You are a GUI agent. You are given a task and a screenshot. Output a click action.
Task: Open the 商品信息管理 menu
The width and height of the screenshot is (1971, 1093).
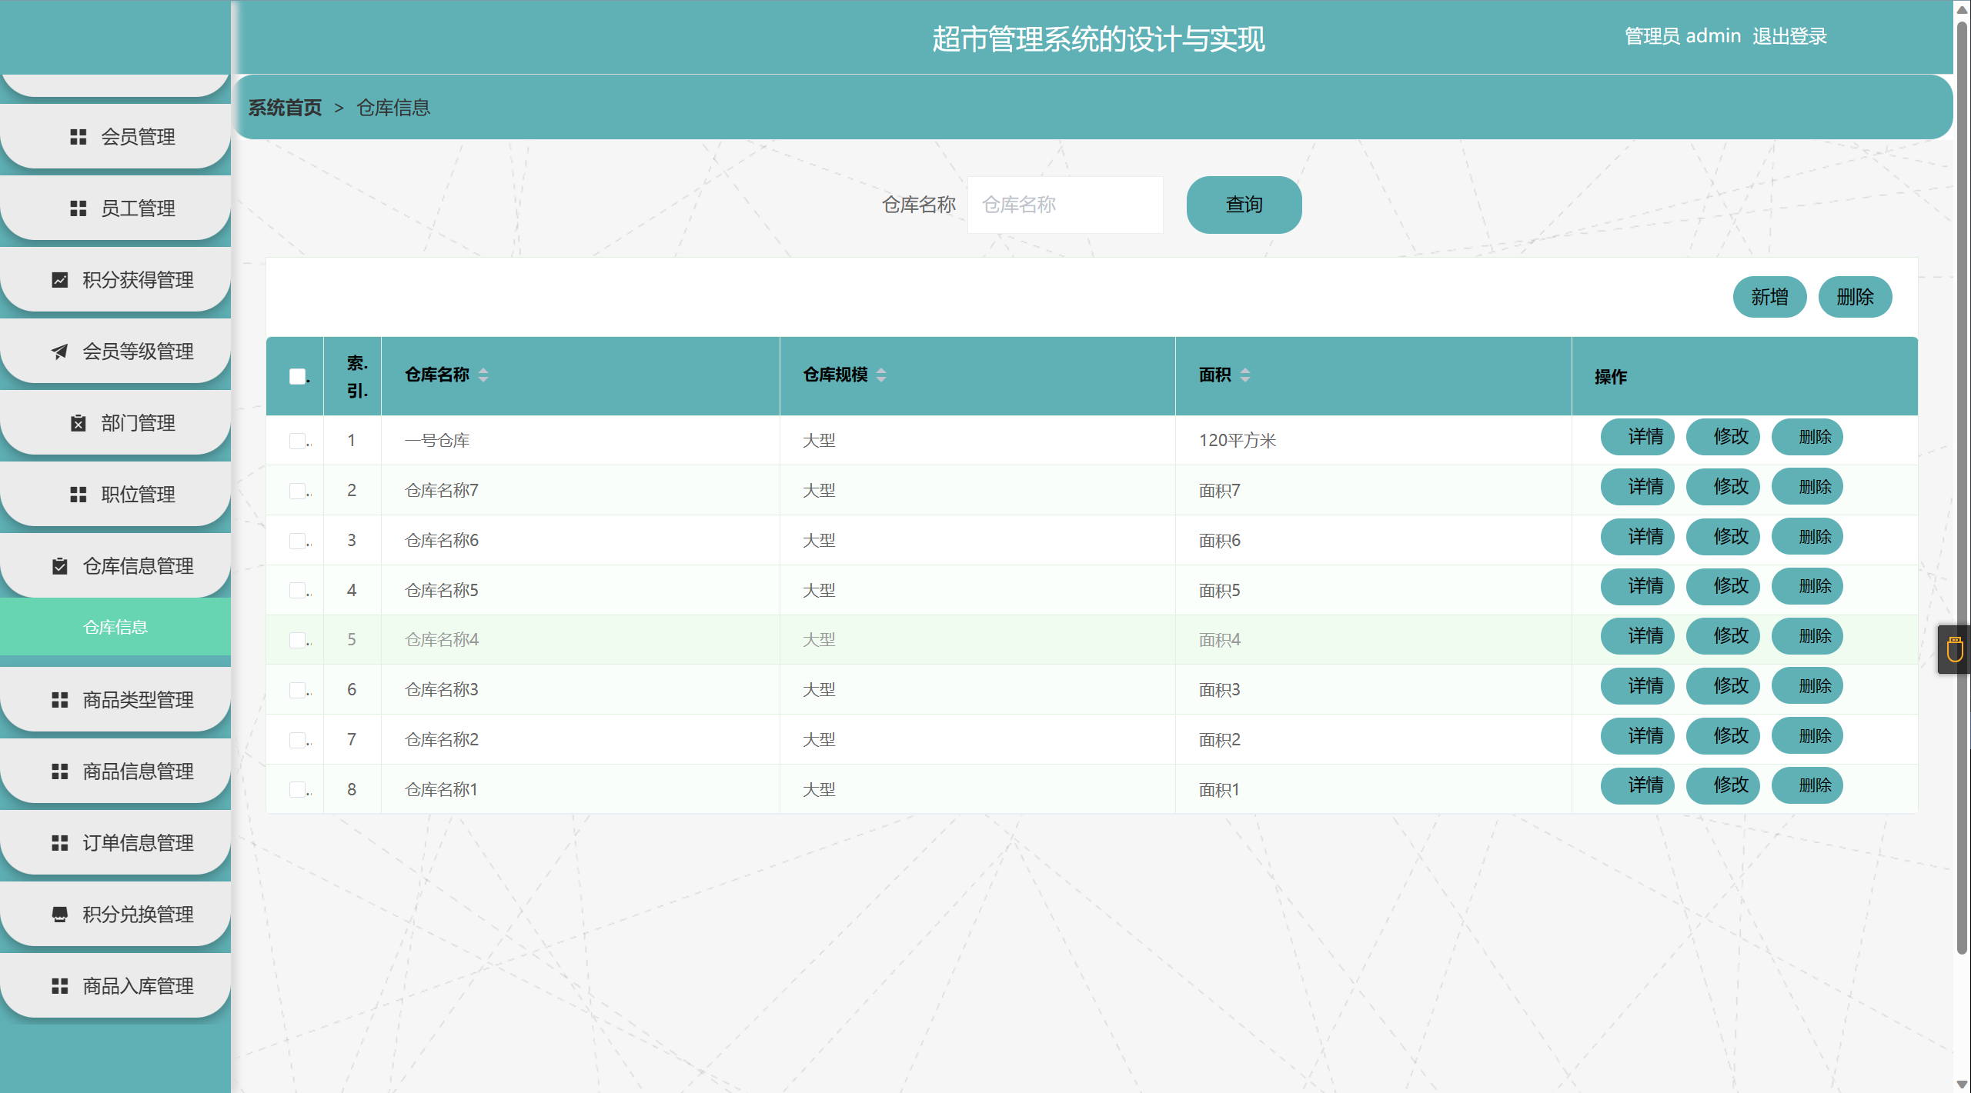pyautogui.click(x=115, y=771)
